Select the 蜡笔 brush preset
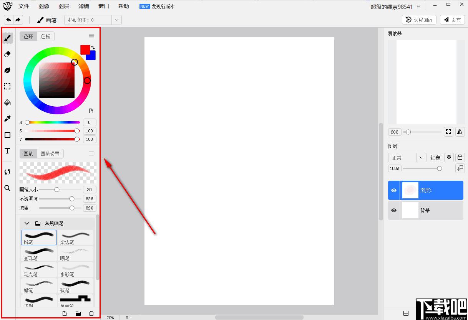Viewport: 468px width, 320px height. tap(39, 286)
